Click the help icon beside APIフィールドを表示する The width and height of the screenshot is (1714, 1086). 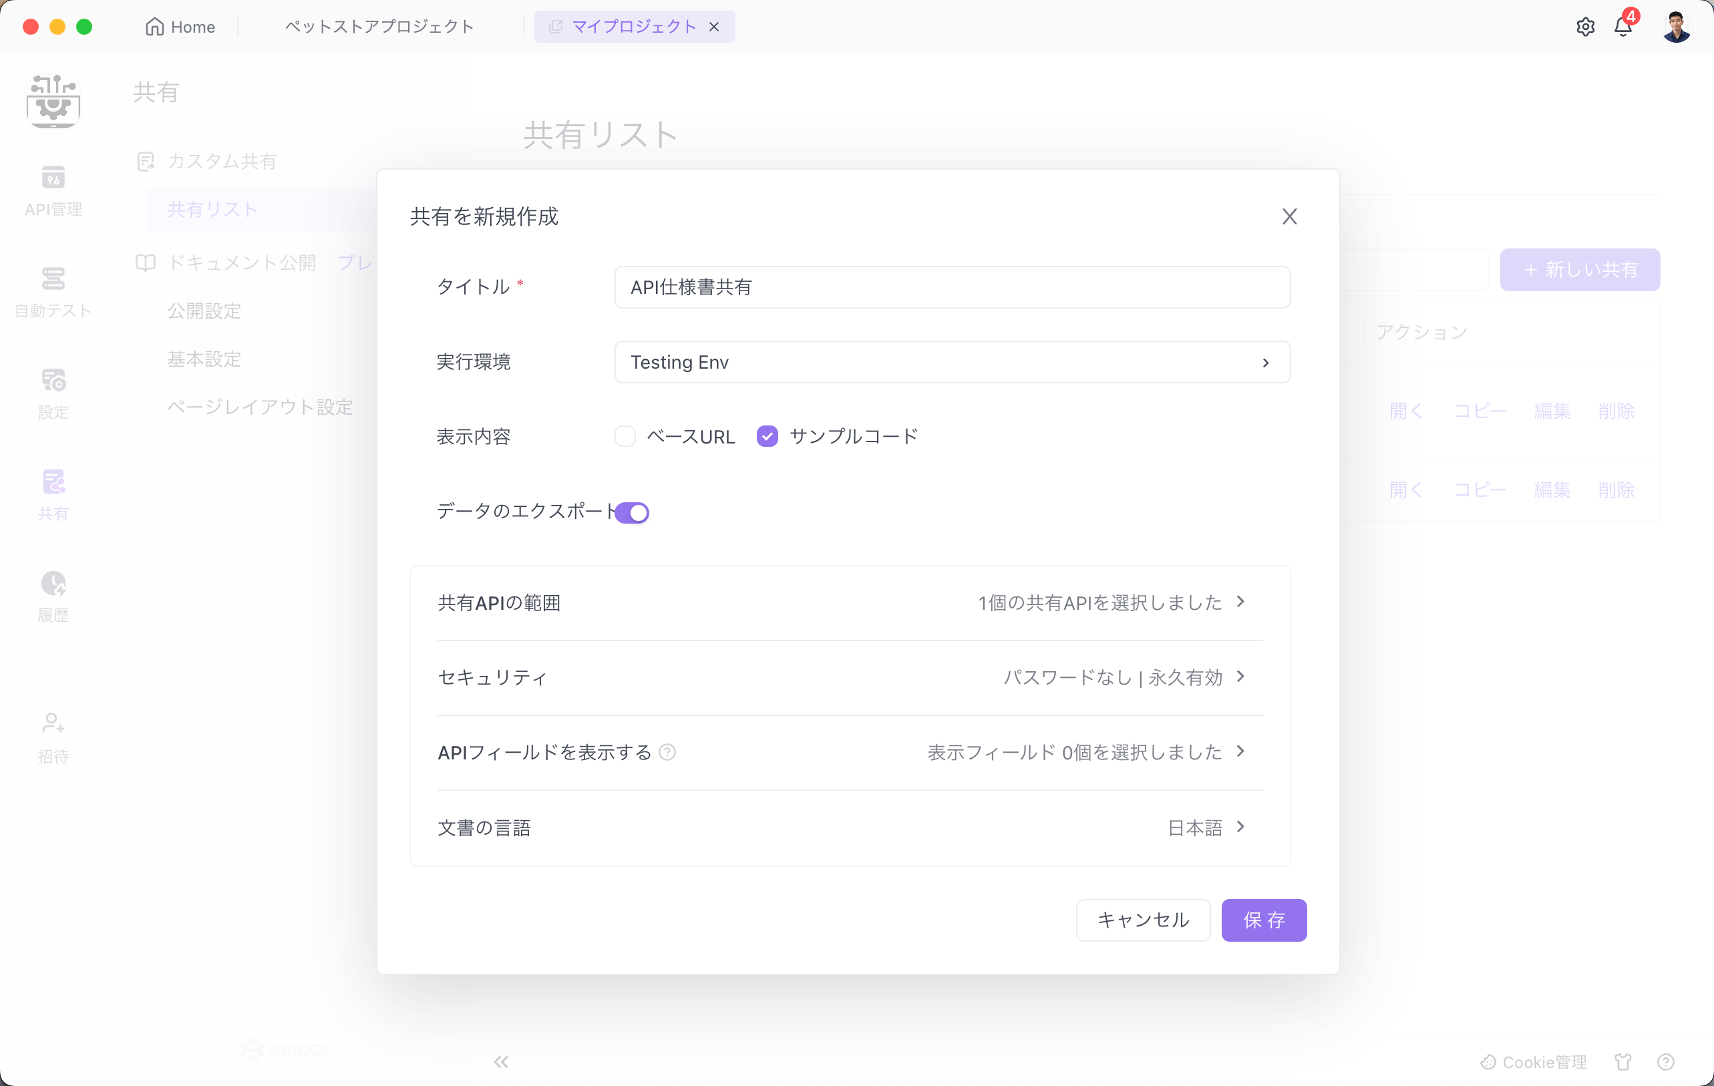tap(667, 752)
